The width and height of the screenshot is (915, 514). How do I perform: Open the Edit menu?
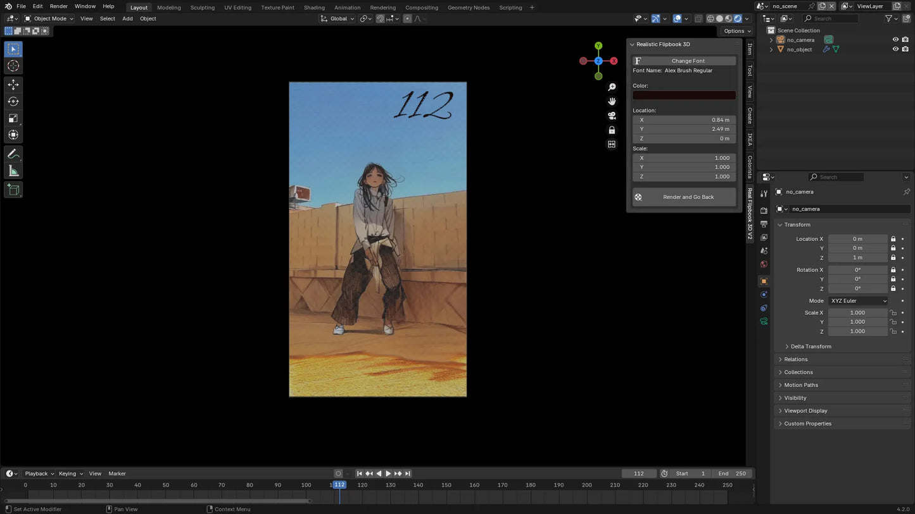(37, 6)
